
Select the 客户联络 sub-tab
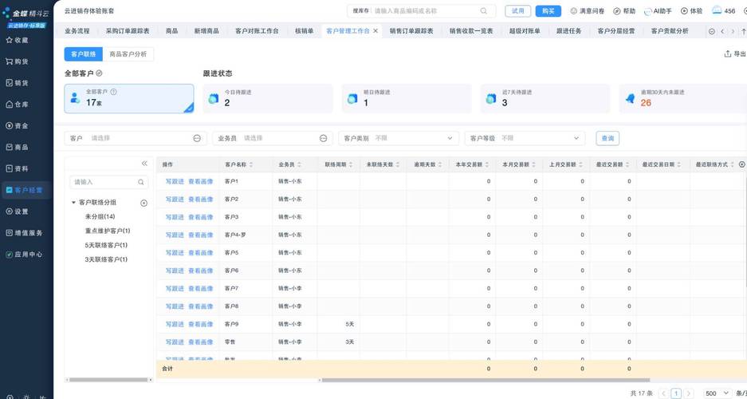pos(84,54)
